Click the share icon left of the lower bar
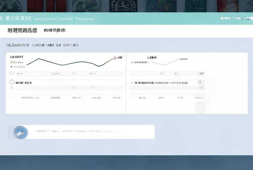Viewport: 253px width, 170px height. coord(12,88)
